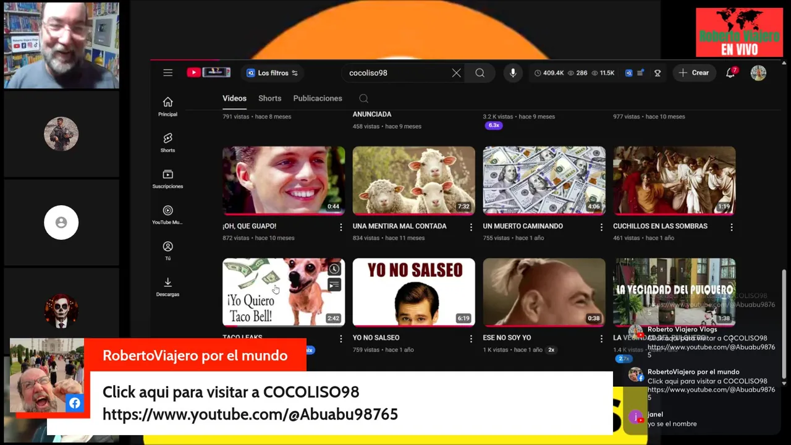The image size is (791, 445).
Task: Open the ESE NO SOY YO thumbnail
Action: [x=544, y=292]
